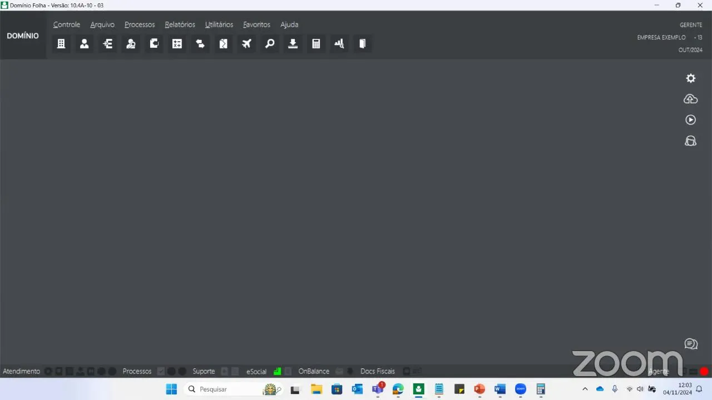
Task: Open the employee person icon in toolbar
Action: (85, 44)
